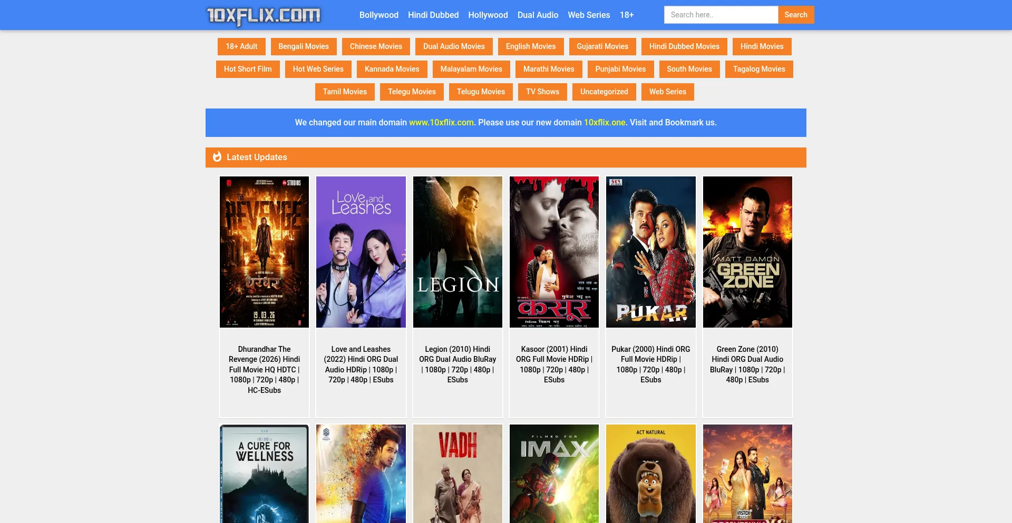Browse the Marathi Movies category
The height and width of the screenshot is (523, 1012).
(x=549, y=69)
